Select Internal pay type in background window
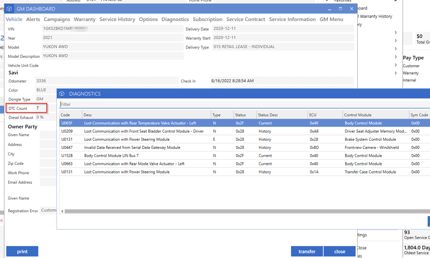This screenshot has width=430, height=258. pyautogui.click(x=409, y=80)
